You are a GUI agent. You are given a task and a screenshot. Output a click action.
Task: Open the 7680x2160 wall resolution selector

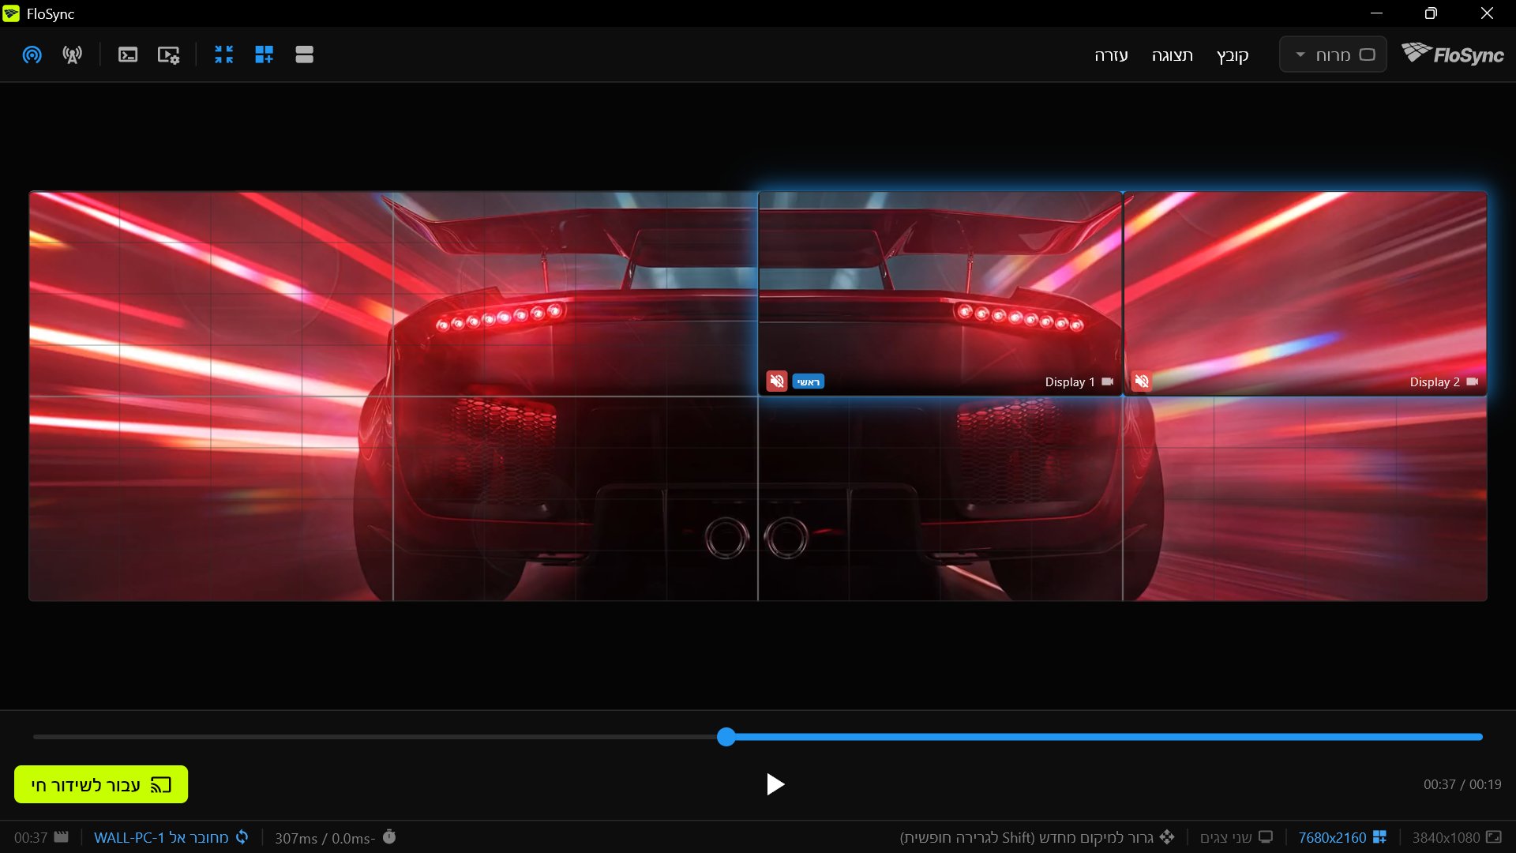pyautogui.click(x=1342, y=837)
